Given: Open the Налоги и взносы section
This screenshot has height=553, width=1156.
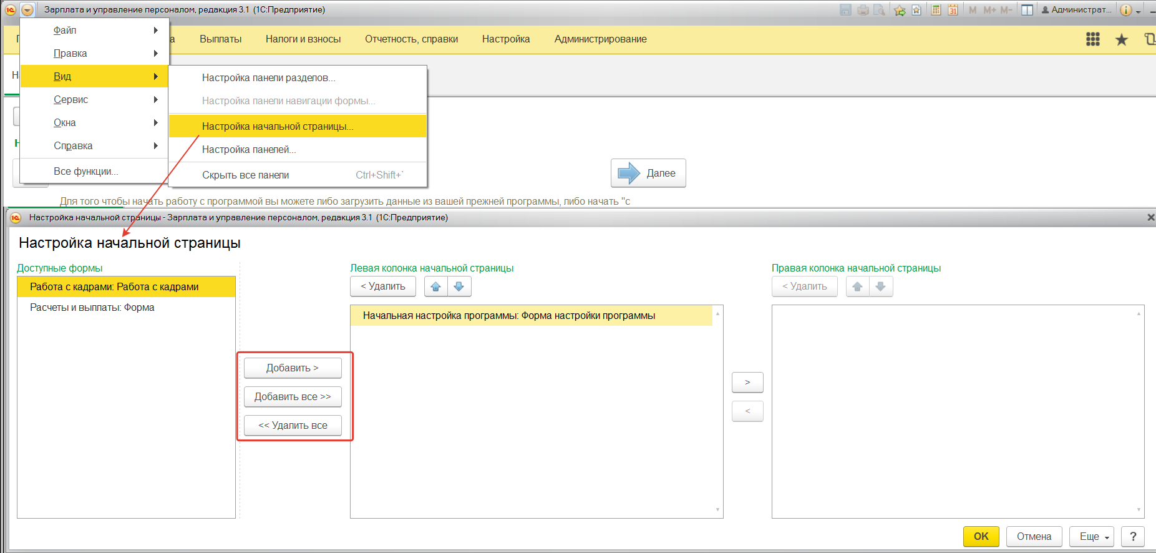Looking at the screenshot, I should pos(303,39).
